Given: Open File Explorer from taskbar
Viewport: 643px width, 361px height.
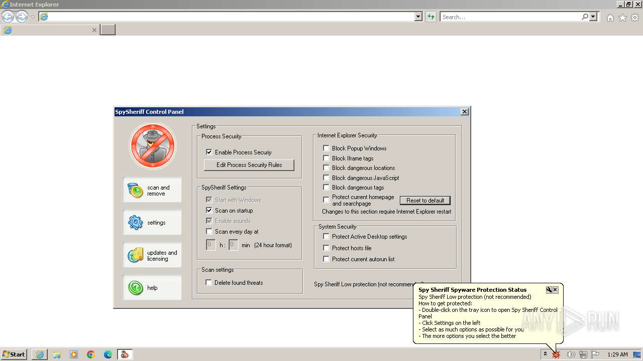Looking at the screenshot, I should pos(57,354).
